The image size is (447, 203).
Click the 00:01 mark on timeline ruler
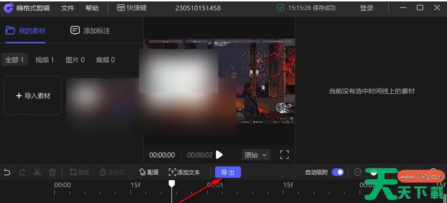[x=215, y=185]
